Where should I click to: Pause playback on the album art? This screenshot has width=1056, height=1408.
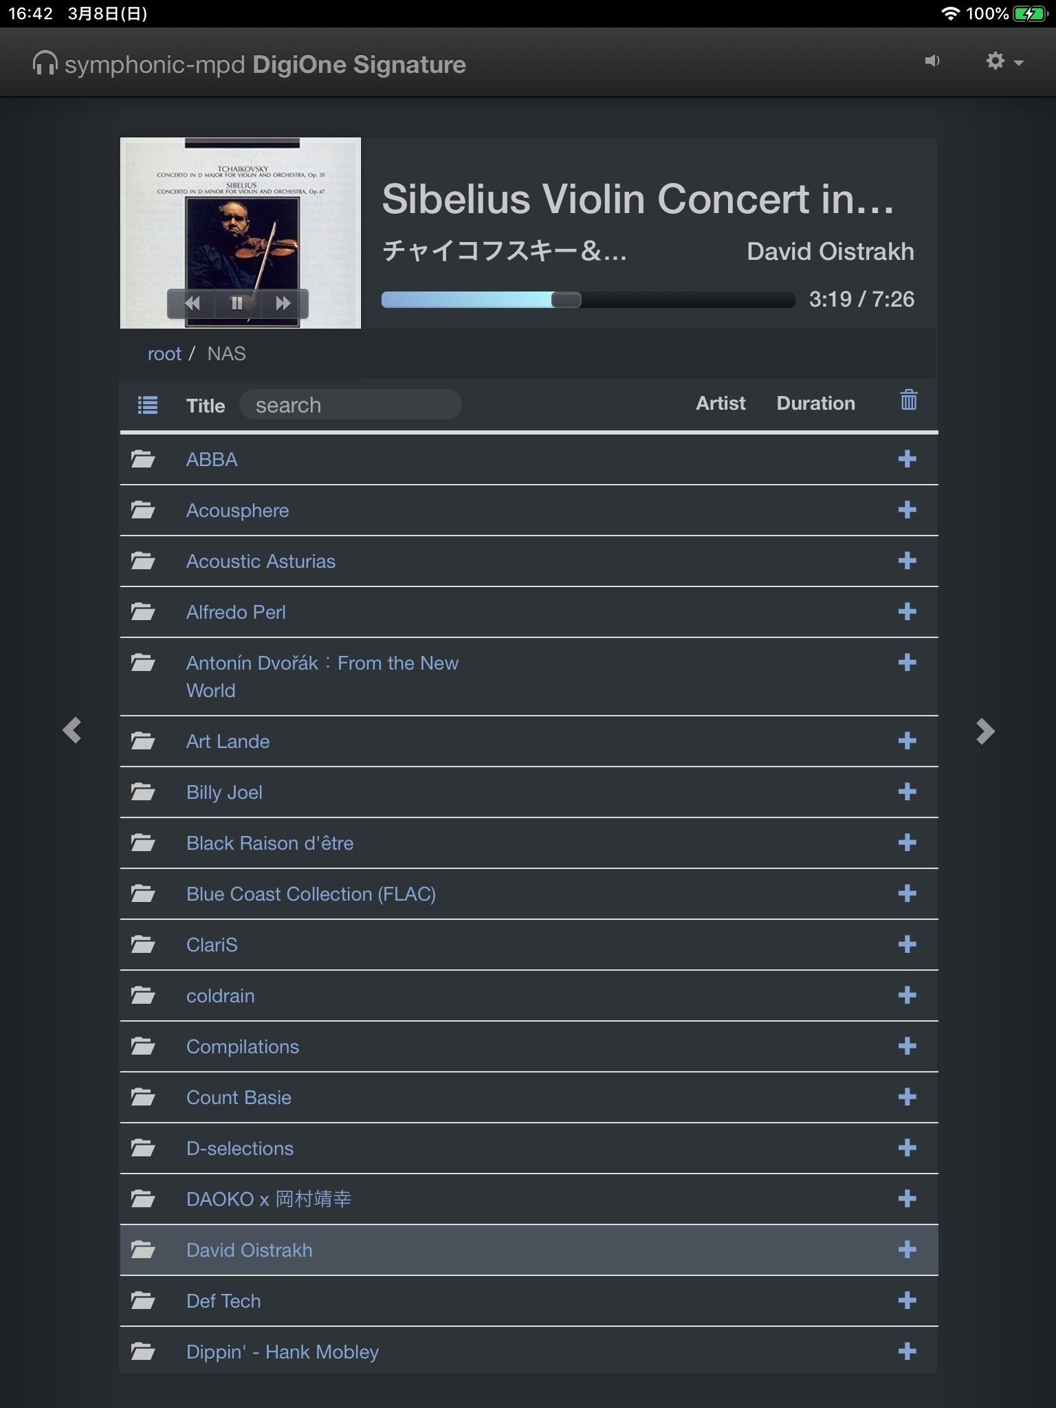point(237,303)
